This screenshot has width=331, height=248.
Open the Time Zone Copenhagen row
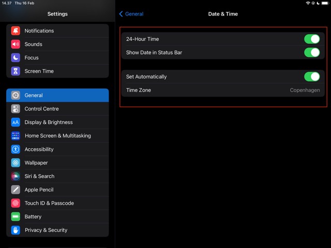(x=222, y=90)
